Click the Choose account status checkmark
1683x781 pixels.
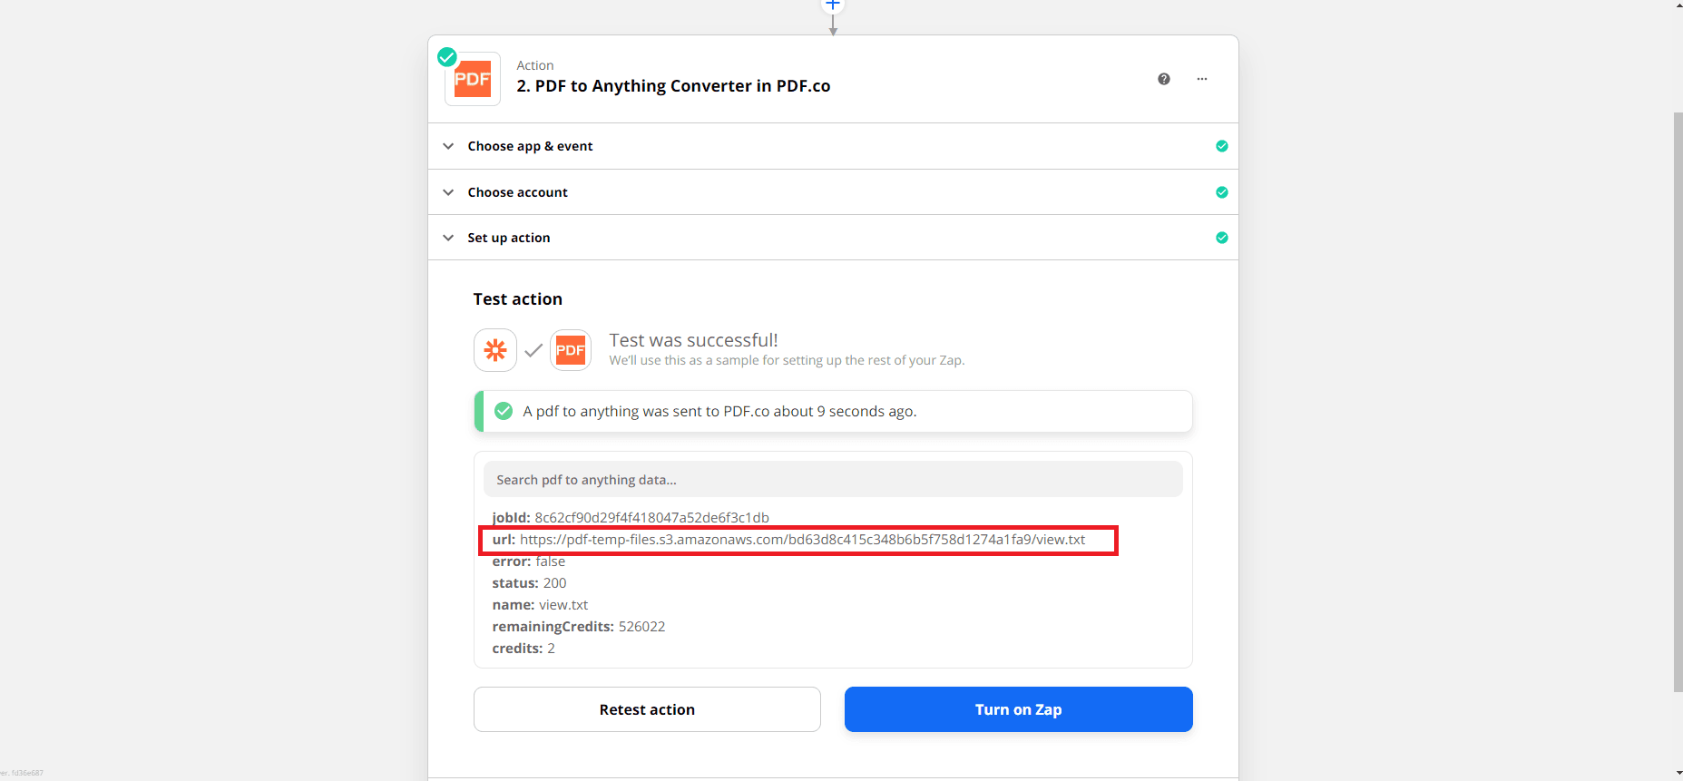tap(1222, 192)
